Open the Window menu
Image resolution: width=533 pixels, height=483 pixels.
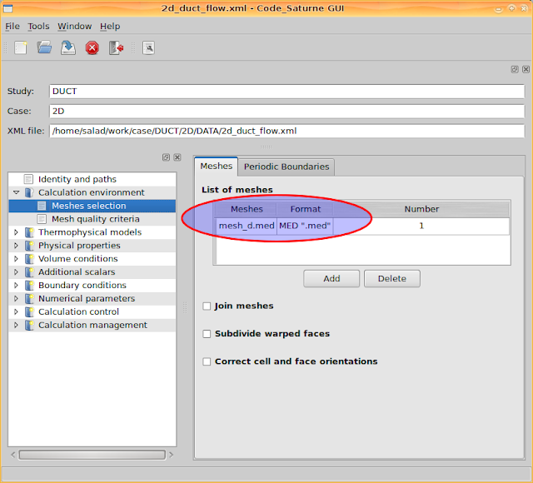(x=74, y=26)
